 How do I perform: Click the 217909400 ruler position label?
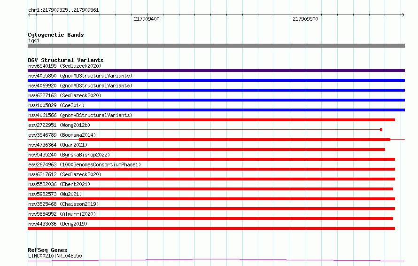[x=147, y=19]
